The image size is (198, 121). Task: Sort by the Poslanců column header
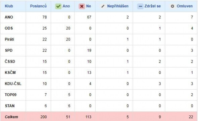(38, 6)
